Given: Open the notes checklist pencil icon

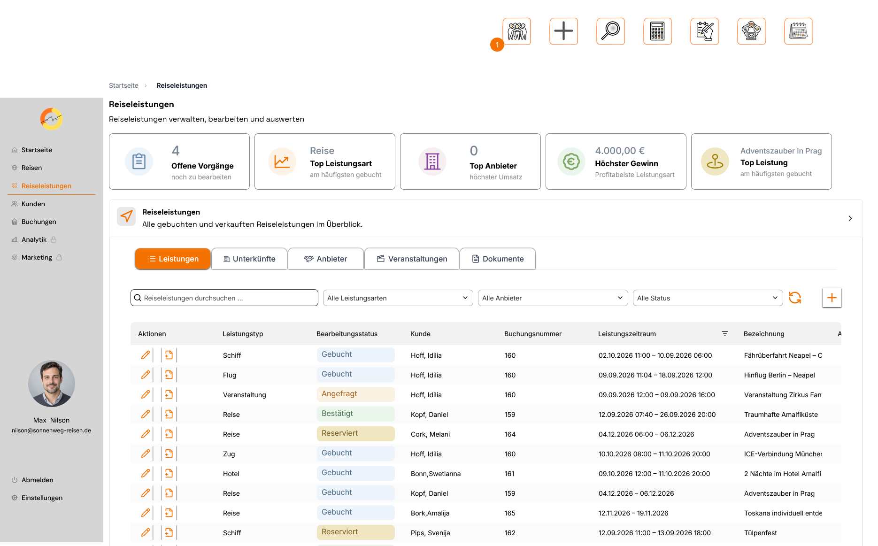Looking at the screenshot, I should pos(704,31).
